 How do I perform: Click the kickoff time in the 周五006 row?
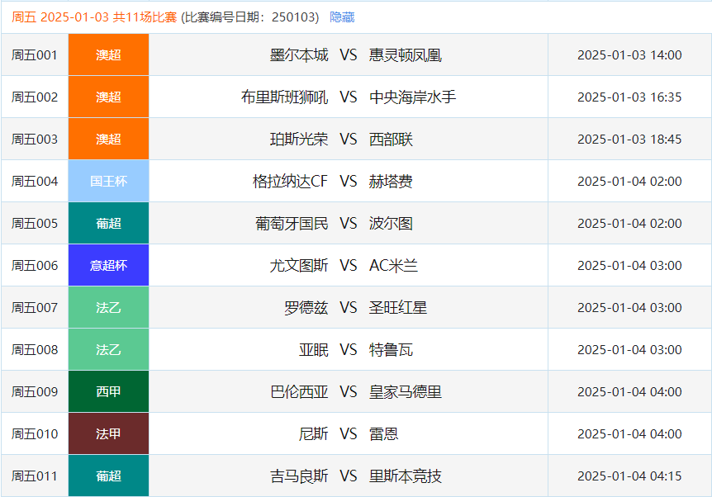629,266
